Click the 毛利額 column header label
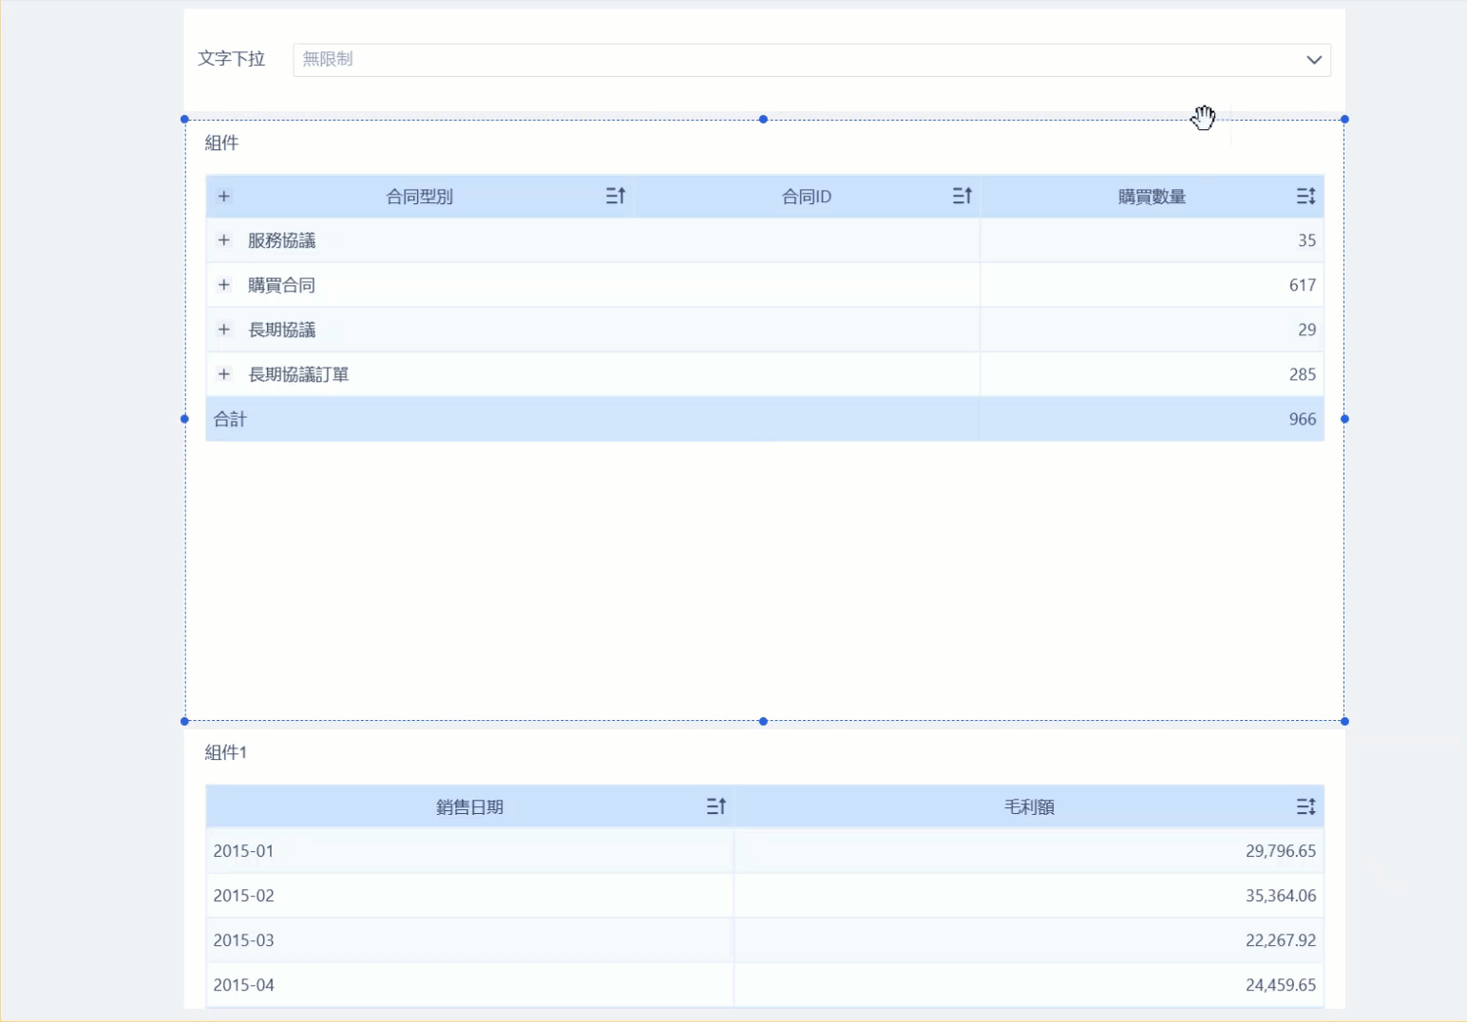 (1029, 806)
